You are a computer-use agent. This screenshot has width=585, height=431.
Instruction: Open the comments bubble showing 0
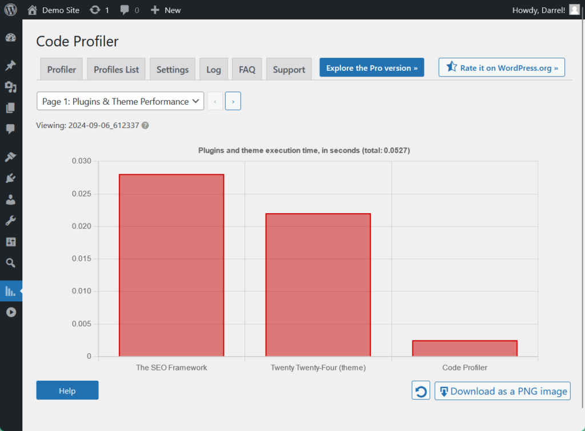pyautogui.click(x=130, y=10)
